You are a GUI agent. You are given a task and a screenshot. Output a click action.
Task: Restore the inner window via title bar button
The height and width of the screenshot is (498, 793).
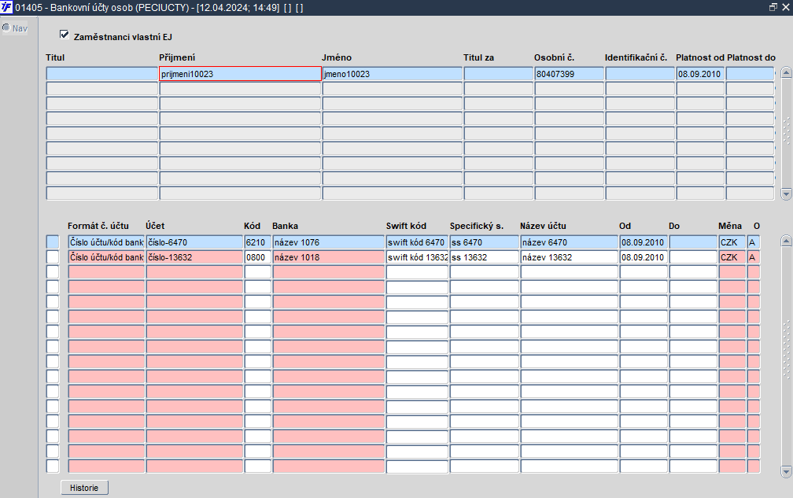(x=773, y=8)
